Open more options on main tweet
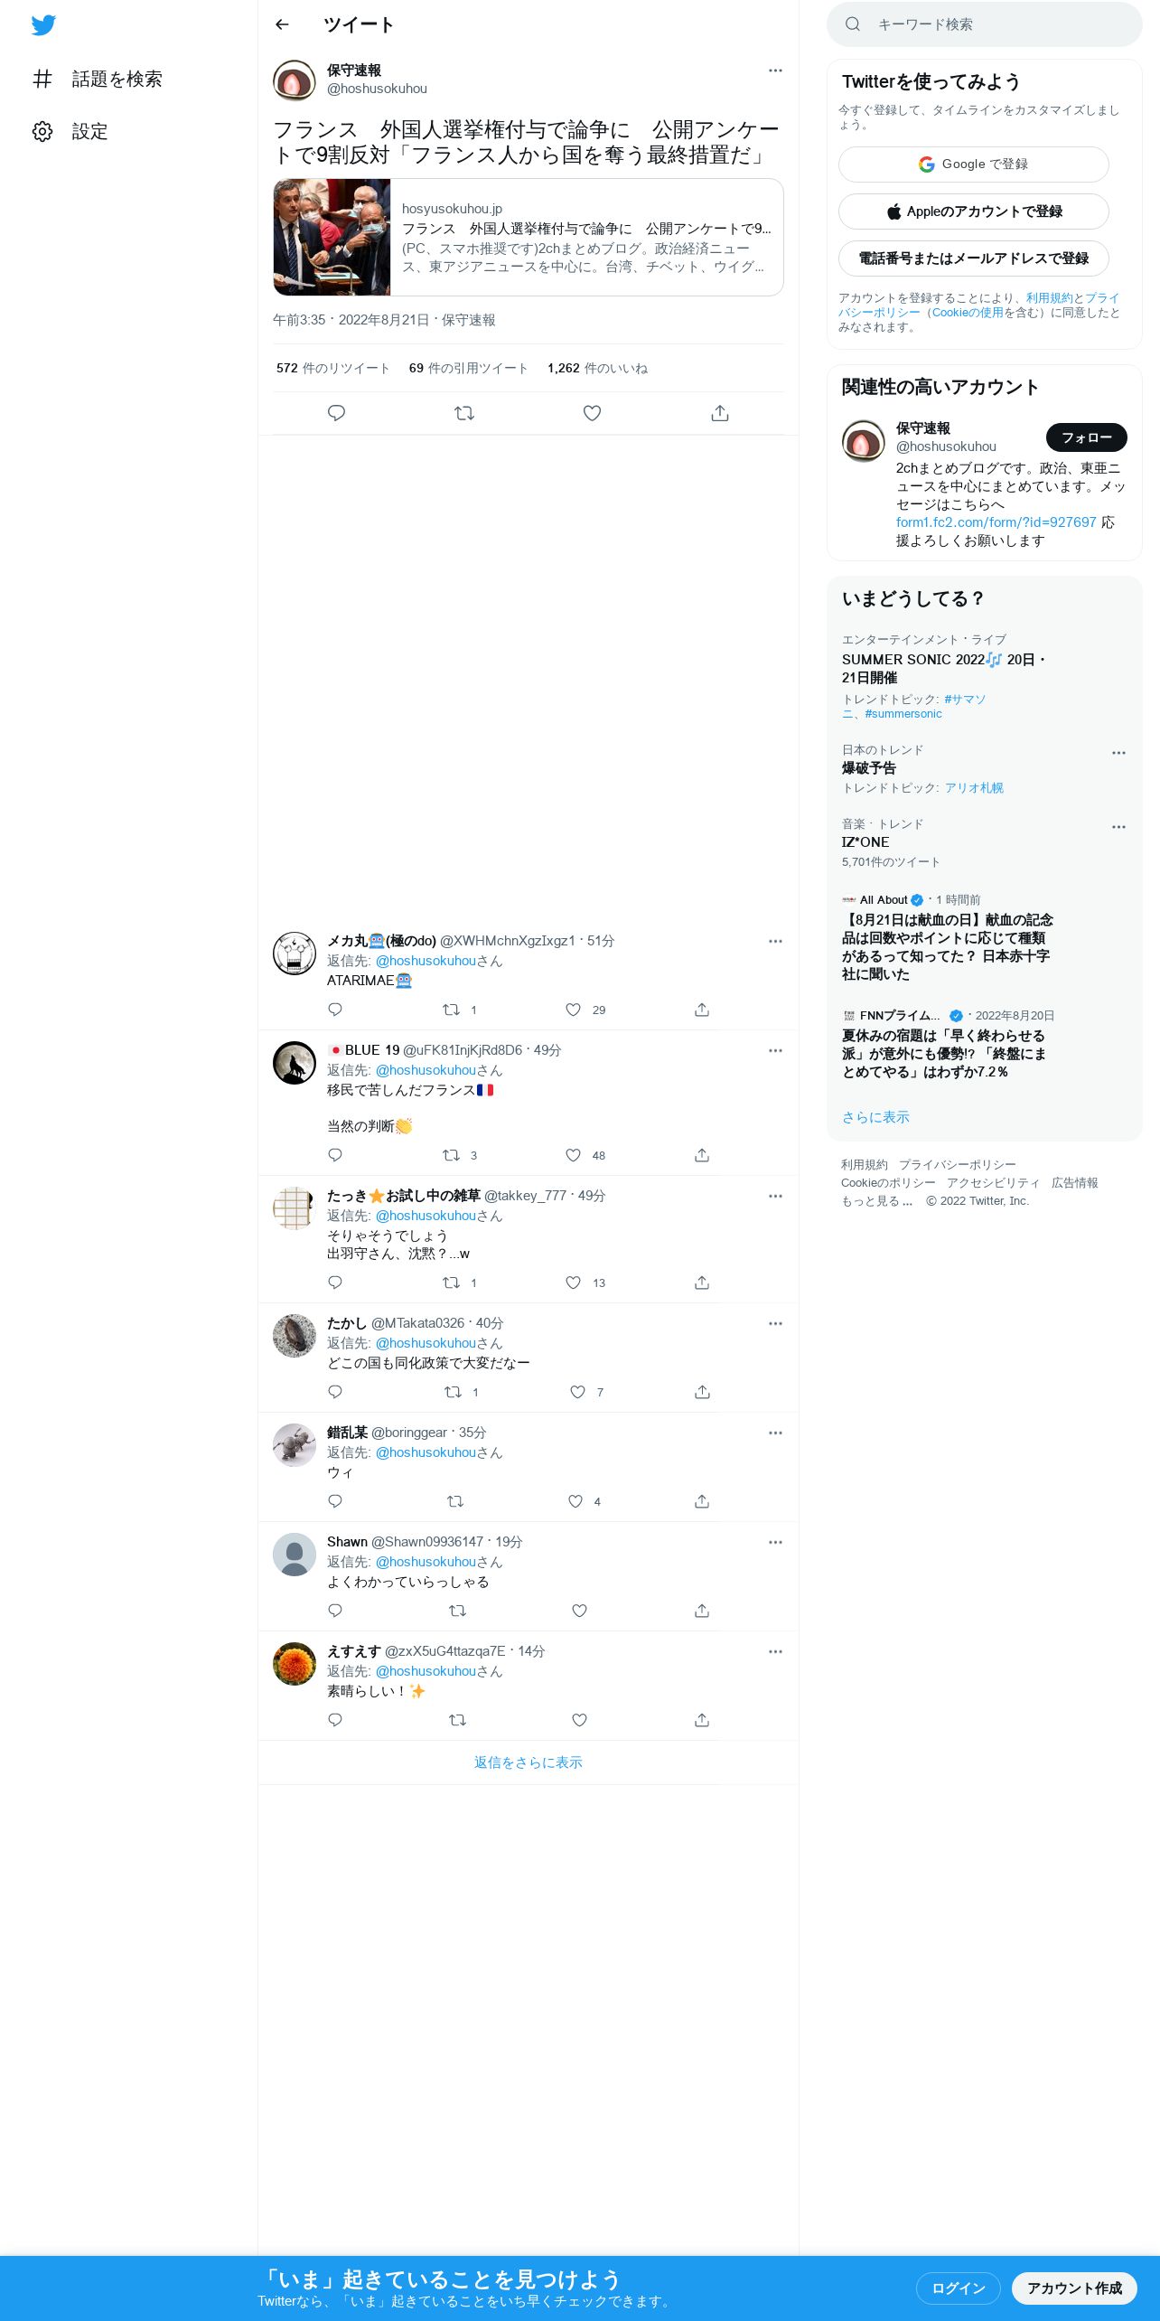 point(775,70)
